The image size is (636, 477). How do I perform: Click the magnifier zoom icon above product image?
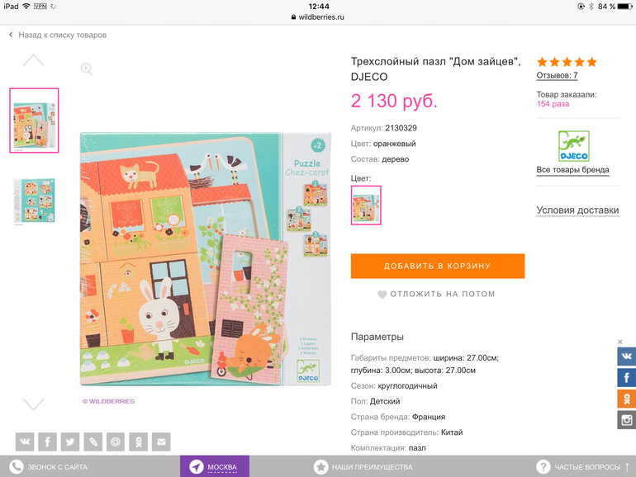pos(87,68)
